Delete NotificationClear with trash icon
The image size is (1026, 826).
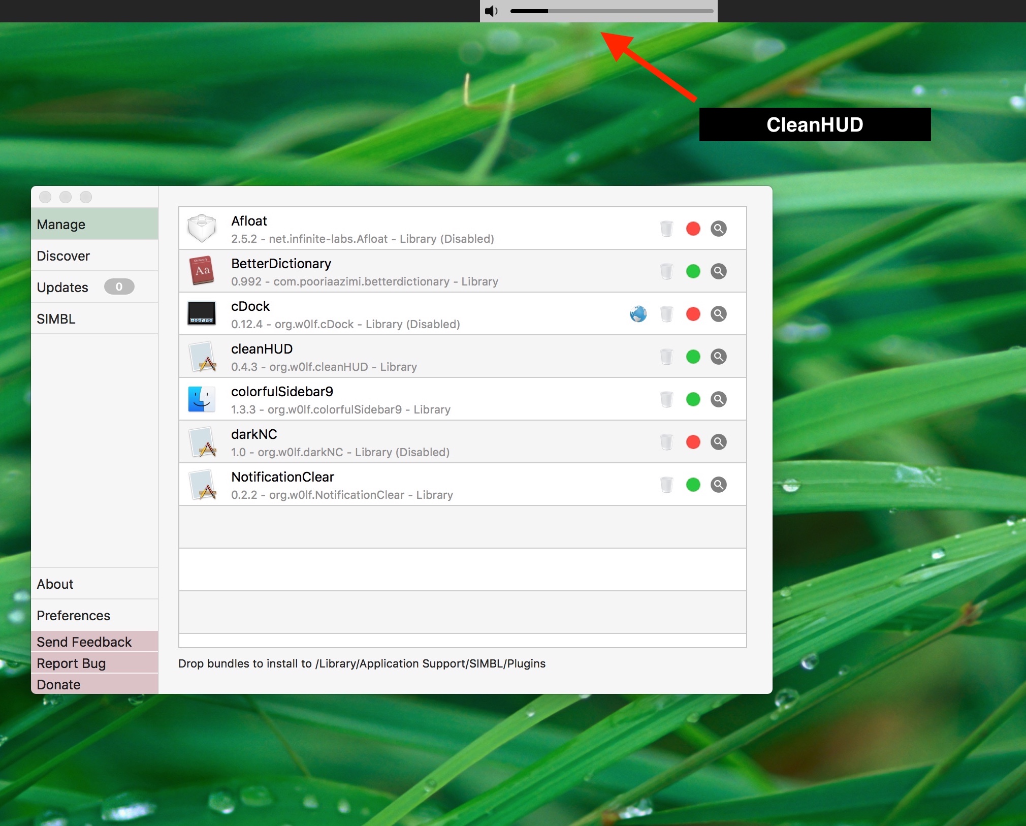[666, 485]
